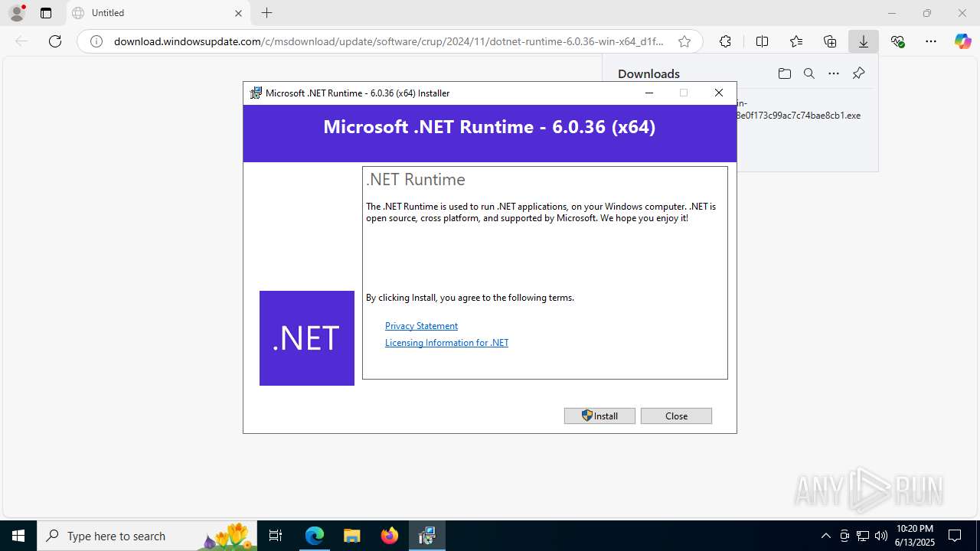Open network icon in system tray
This screenshot has height=551, width=980.
pyautogui.click(x=862, y=536)
